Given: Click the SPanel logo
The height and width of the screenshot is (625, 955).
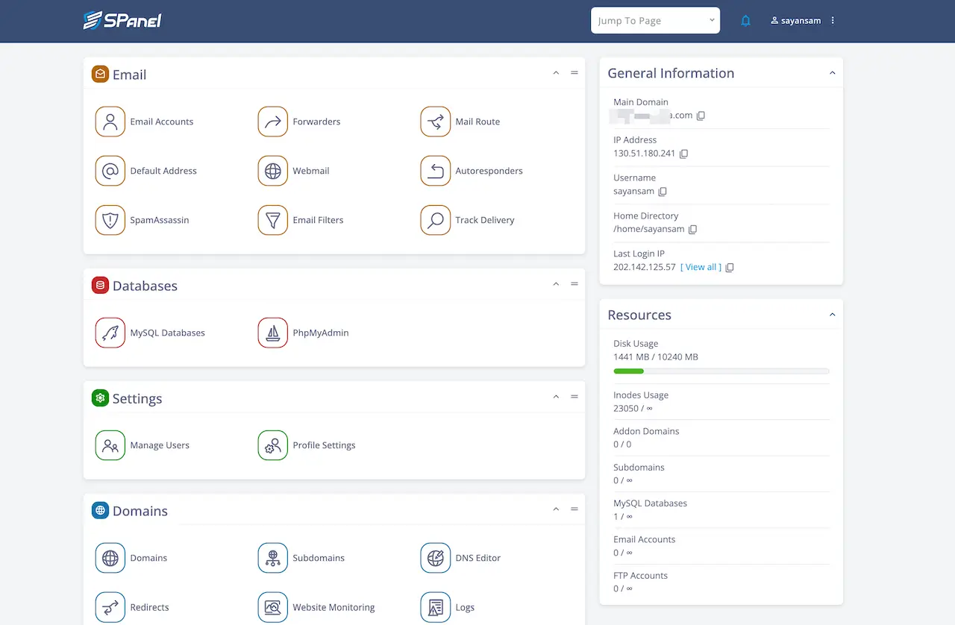Looking at the screenshot, I should tap(122, 20).
